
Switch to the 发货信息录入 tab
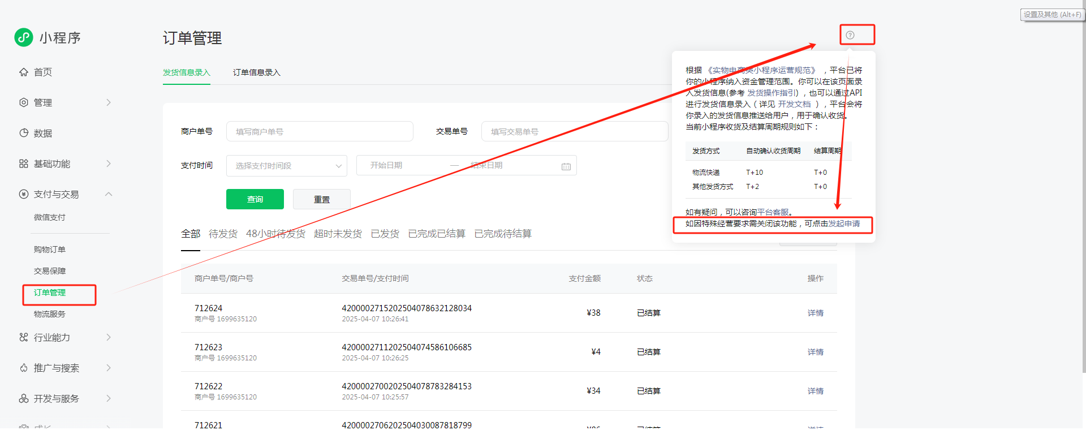(187, 72)
